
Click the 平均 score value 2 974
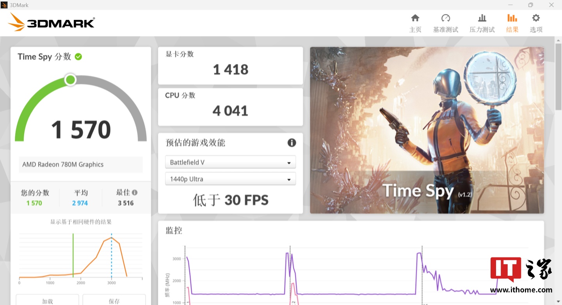[80, 203]
